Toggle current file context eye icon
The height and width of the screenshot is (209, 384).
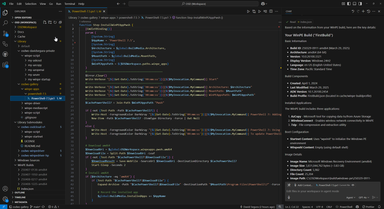click(353, 185)
